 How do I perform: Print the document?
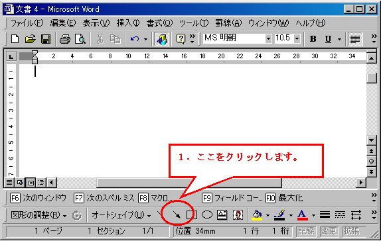[x=65, y=39]
